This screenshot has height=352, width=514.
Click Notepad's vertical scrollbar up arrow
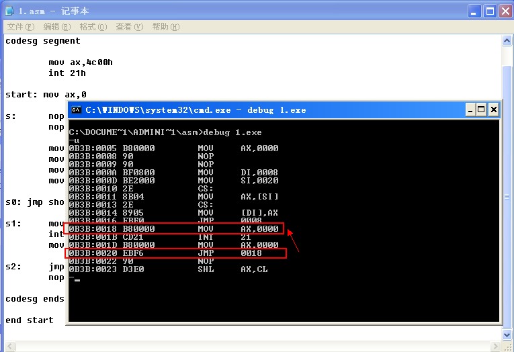click(x=508, y=40)
